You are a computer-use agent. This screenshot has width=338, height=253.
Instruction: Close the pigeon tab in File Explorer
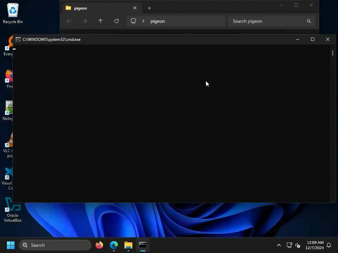135,8
